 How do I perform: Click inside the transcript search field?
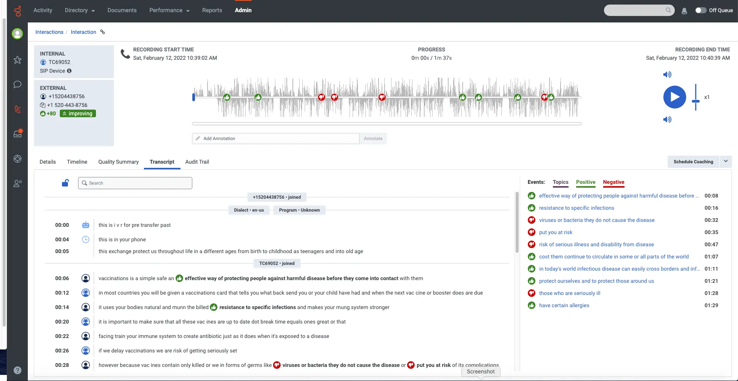(x=135, y=183)
